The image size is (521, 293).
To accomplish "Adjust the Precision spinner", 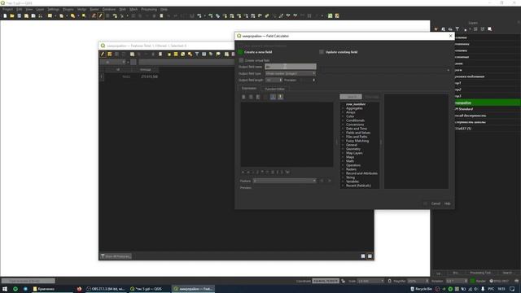I will point(308,80).
